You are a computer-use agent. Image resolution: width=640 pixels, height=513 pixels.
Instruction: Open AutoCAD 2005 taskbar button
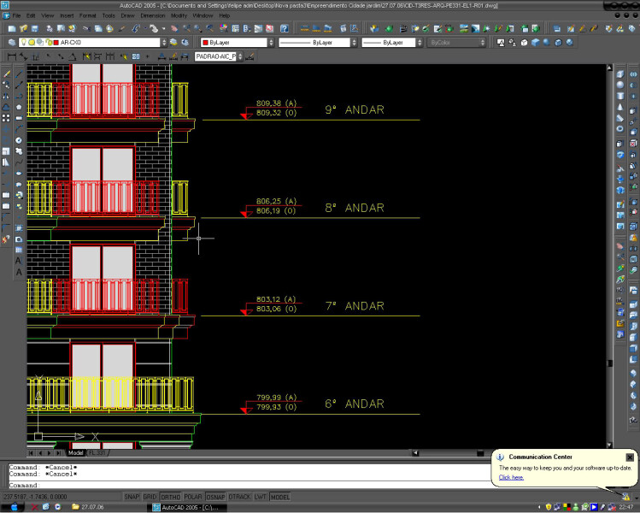[186, 507]
